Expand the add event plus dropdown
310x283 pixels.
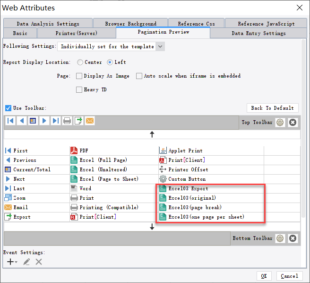[x=12, y=262]
